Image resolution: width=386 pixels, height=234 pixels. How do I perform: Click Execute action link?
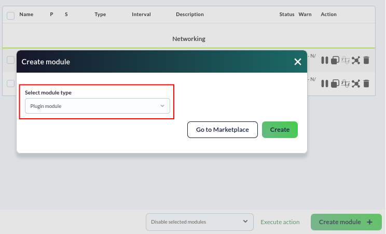[280, 222]
